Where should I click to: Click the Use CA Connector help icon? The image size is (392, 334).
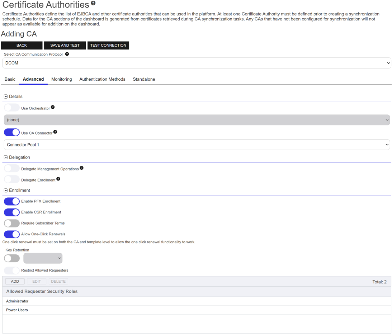pyautogui.click(x=55, y=132)
